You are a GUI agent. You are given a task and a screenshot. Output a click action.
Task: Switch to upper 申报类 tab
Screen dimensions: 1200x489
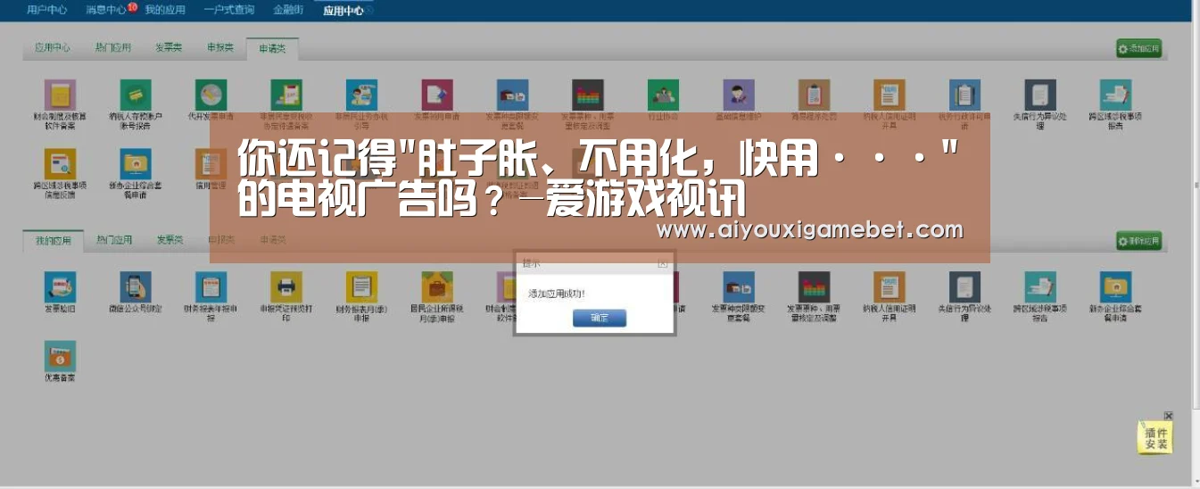point(220,48)
